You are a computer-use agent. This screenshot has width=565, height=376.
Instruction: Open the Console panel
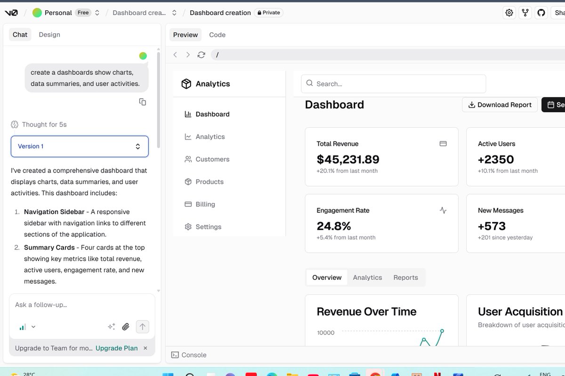pyautogui.click(x=189, y=355)
